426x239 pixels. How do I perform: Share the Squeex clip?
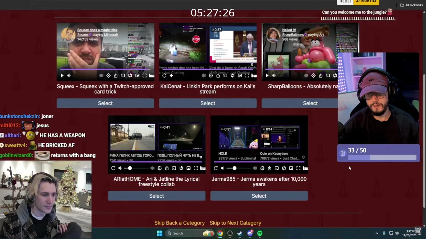click(x=115, y=76)
